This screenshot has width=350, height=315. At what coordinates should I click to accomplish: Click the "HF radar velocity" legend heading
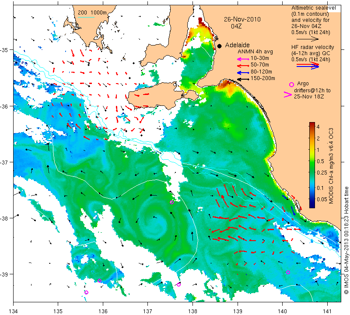click(313, 47)
